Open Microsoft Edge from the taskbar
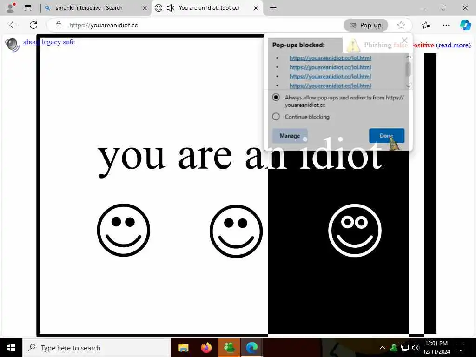 click(x=251, y=348)
